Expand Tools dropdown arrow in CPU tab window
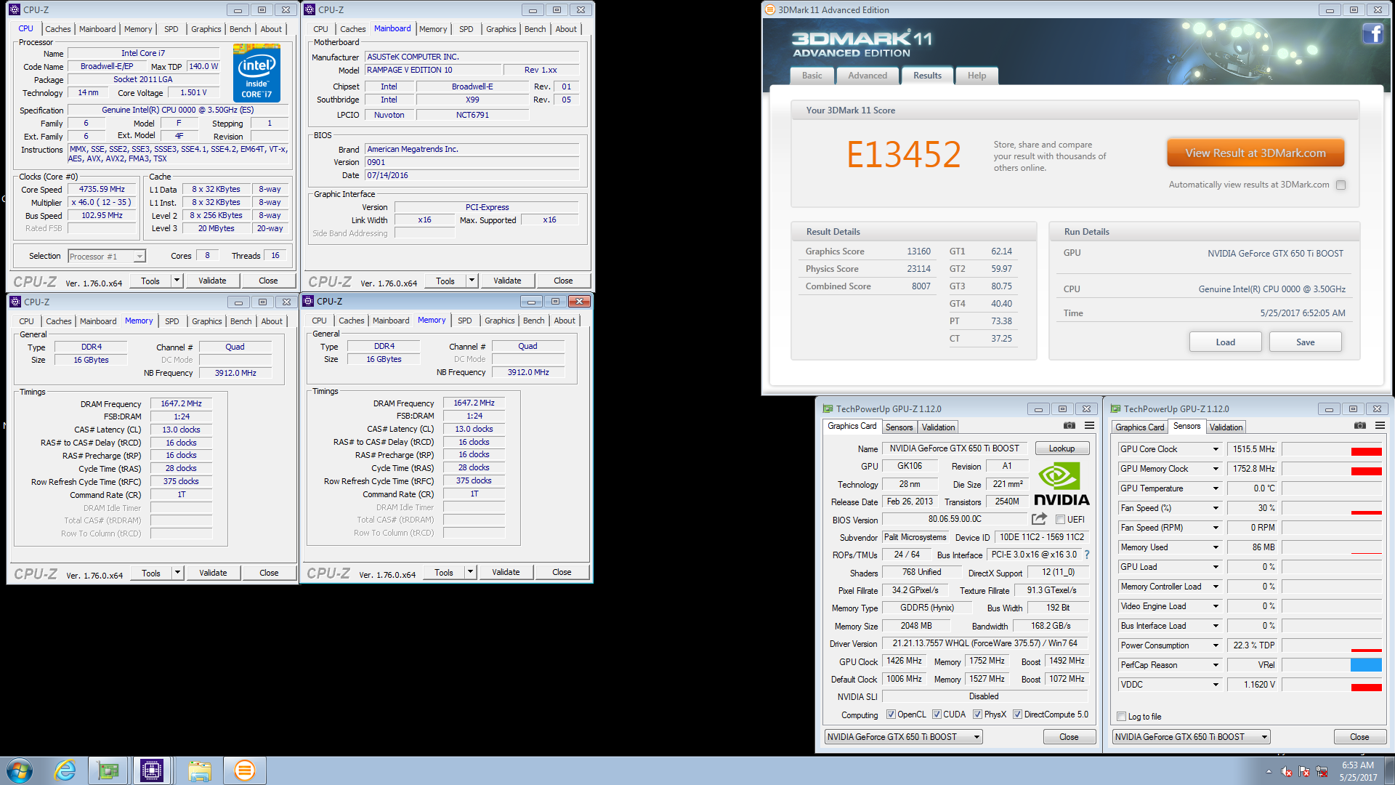 pyautogui.click(x=176, y=281)
